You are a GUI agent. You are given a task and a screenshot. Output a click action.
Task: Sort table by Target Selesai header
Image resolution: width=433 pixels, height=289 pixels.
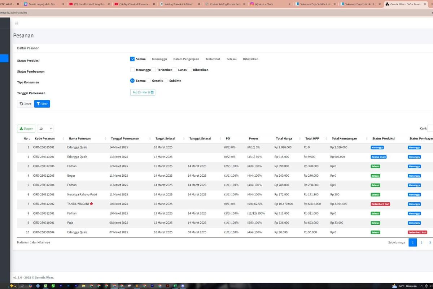click(x=166, y=138)
